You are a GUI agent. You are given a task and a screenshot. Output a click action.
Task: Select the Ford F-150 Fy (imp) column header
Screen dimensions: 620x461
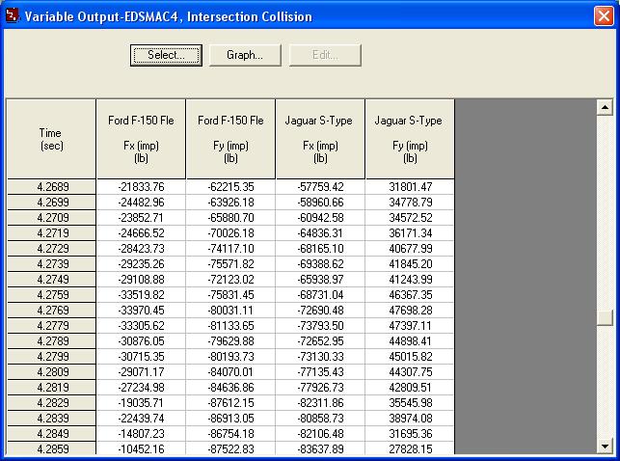pyautogui.click(x=230, y=138)
